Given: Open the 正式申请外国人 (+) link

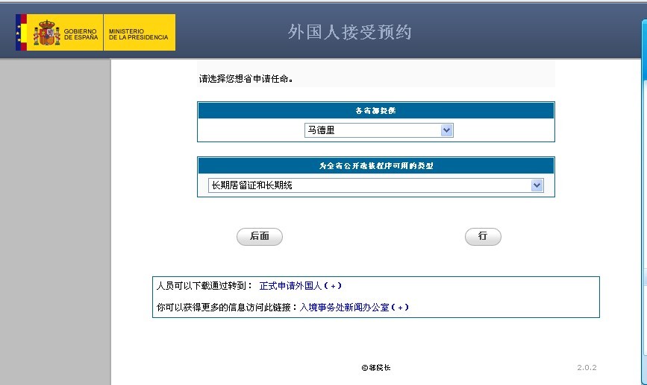Looking at the screenshot, I should pos(300,285).
